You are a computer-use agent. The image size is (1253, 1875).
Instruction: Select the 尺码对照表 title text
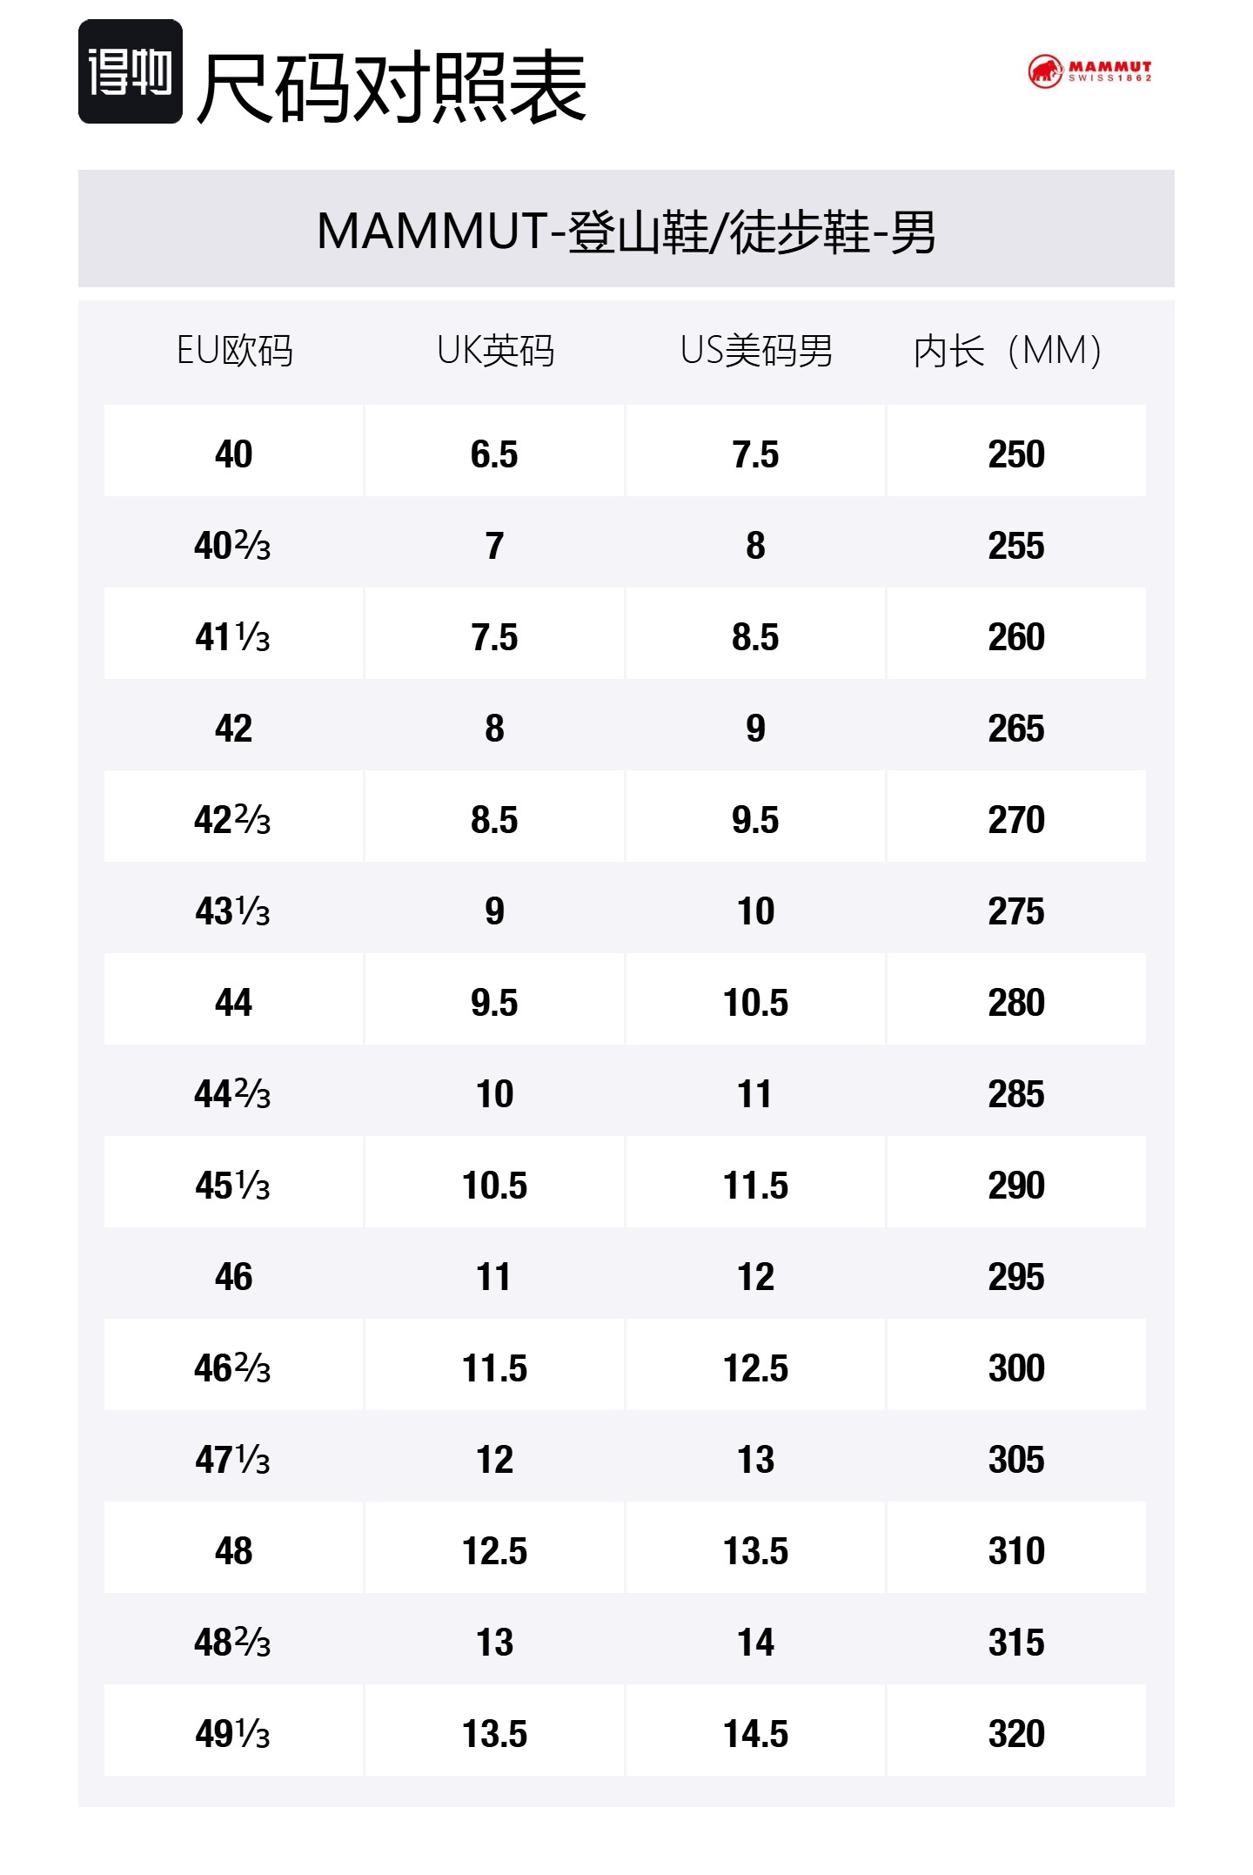coord(392,87)
